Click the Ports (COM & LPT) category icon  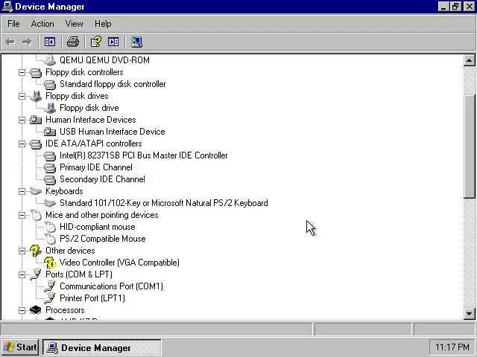[36, 274]
